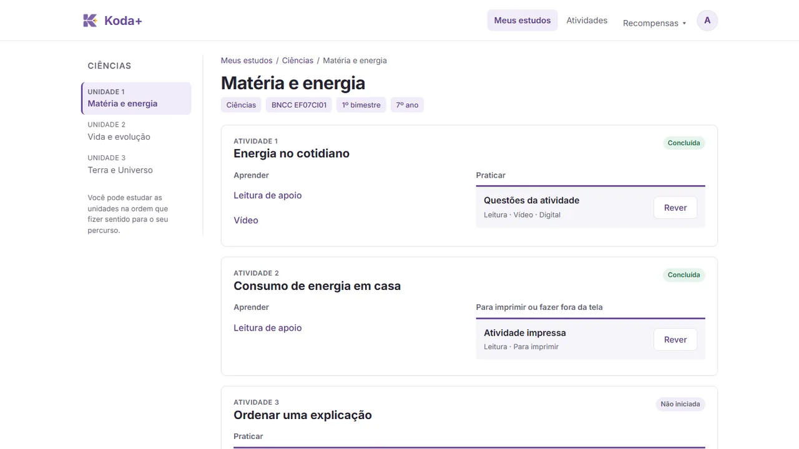Click the '7º ano' tag chip
The width and height of the screenshot is (799, 449).
[x=407, y=105]
